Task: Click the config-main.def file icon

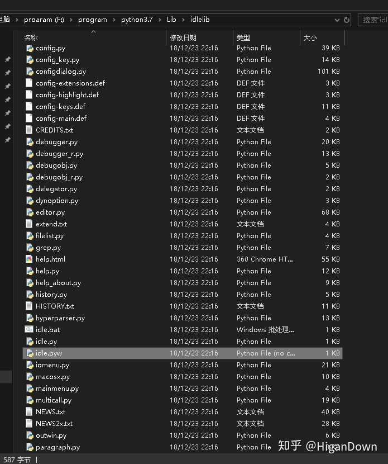Action: click(30, 119)
